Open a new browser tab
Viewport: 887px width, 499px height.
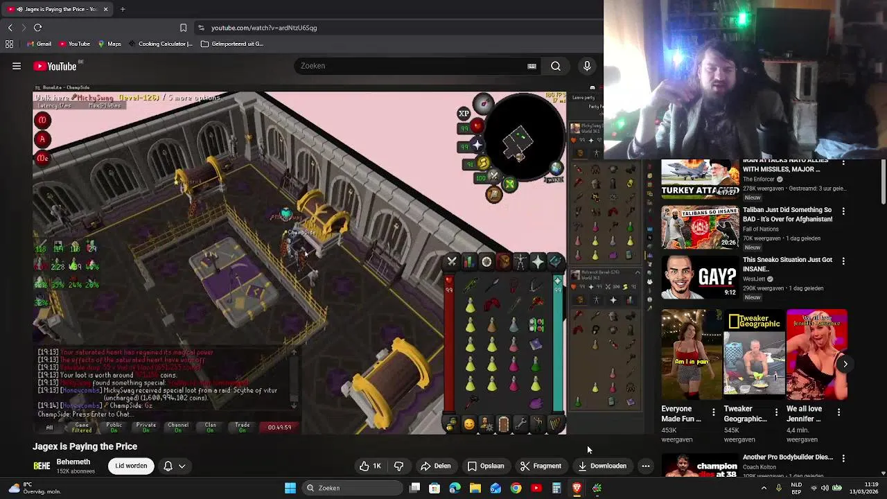pyautogui.click(x=123, y=9)
